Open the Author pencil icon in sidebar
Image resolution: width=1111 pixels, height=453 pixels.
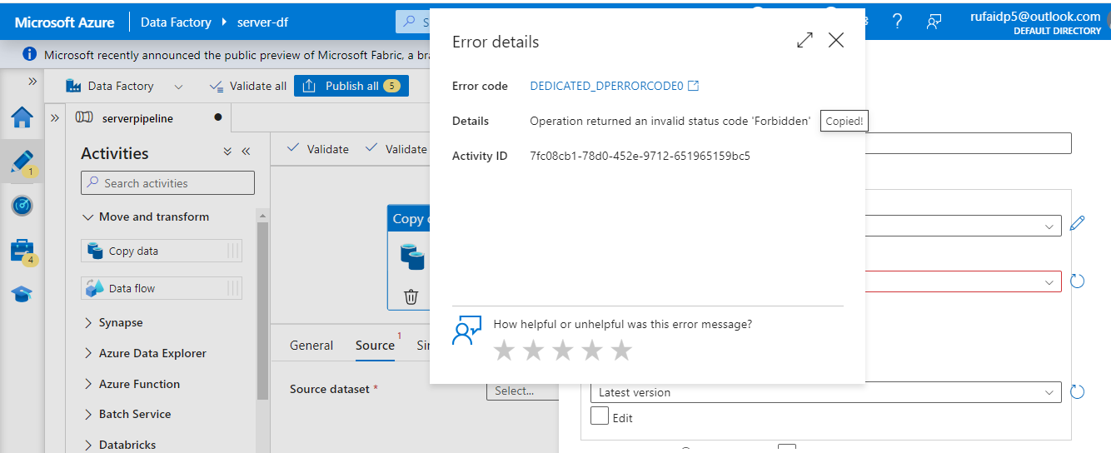[22, 162]
